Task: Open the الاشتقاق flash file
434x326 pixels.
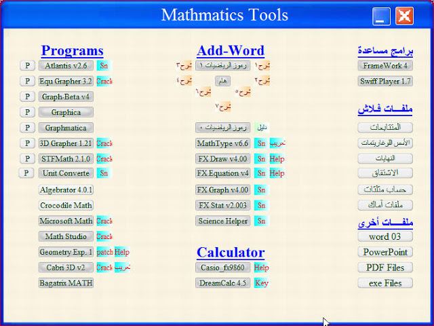Action: coord(385,173)
